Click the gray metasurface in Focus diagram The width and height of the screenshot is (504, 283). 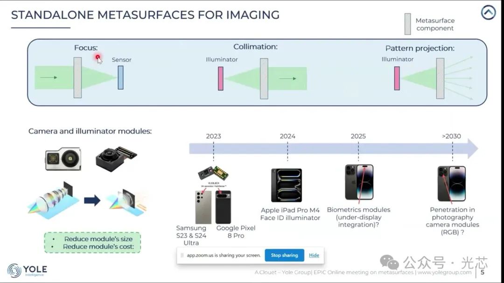pos(77,78)
